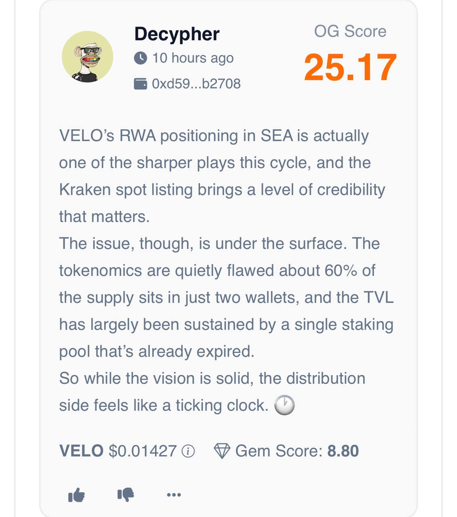The image size is (457, 517).
Task: Click the clock icon beside timestamp
Action: (x=140, y=58)
